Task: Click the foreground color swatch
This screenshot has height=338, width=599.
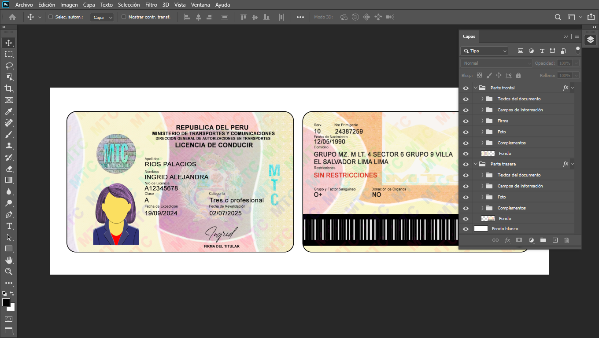Action: pyautogui.click(x=6, y=302)
